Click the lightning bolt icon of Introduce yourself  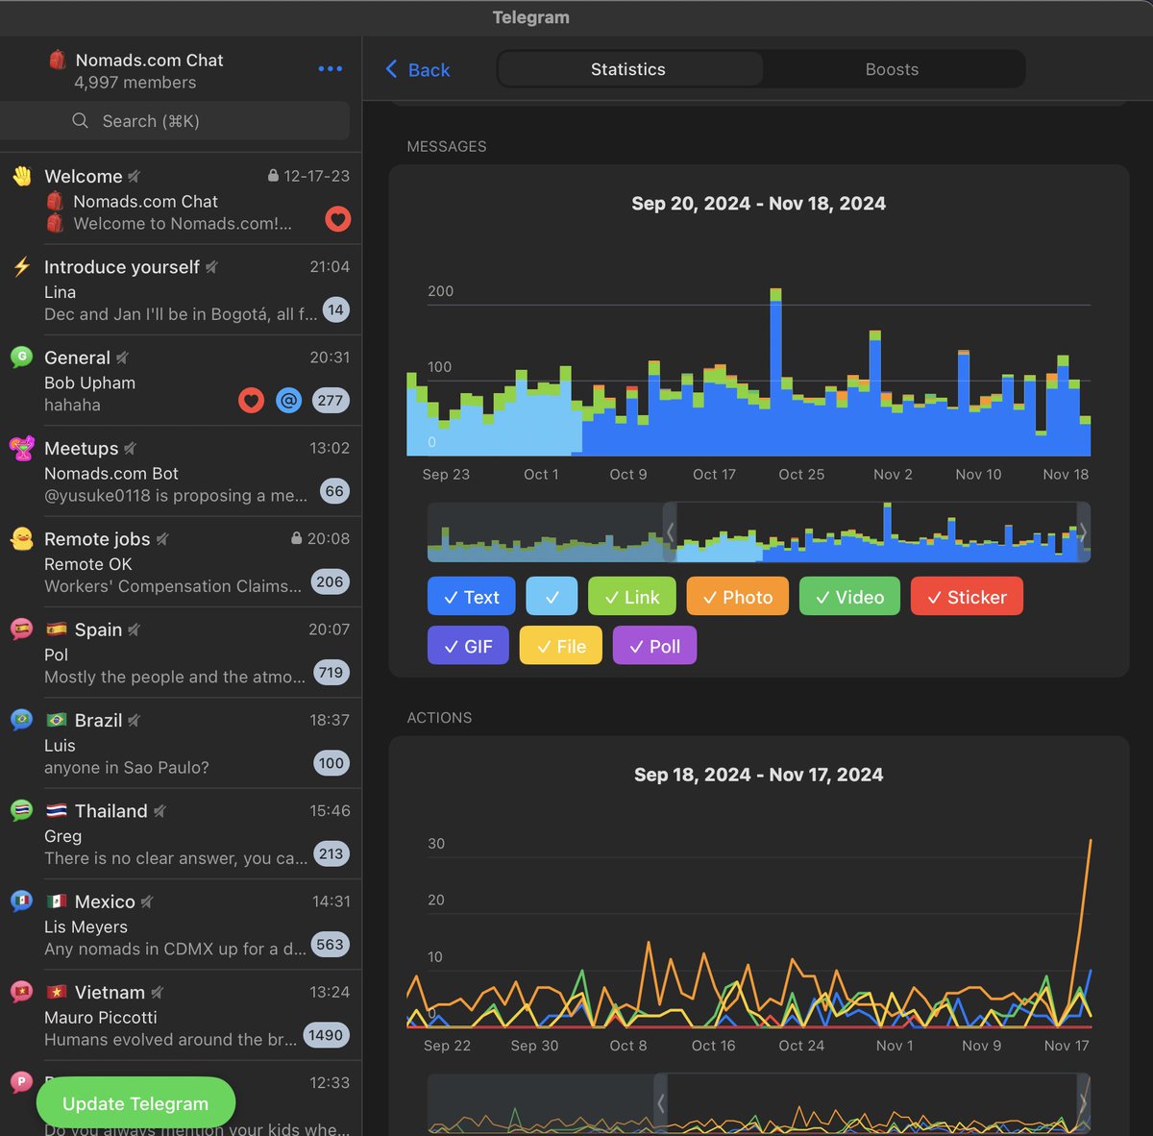tap(22, 266)
